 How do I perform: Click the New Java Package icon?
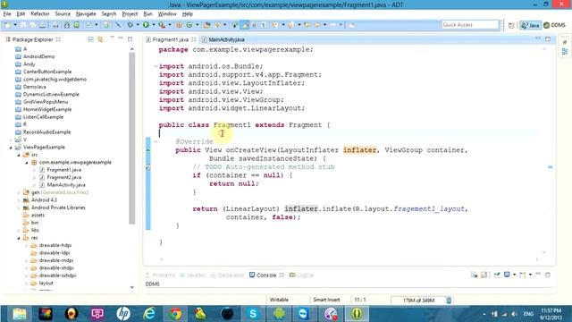click(x=180, y=25)
